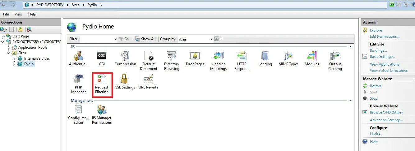
Task: Open the CGI feature
Action: pos(102,59)
